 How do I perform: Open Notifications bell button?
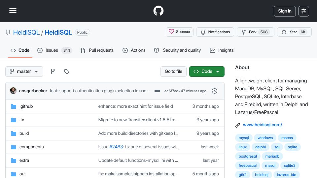pyautogui.click(x=215, y=32)
